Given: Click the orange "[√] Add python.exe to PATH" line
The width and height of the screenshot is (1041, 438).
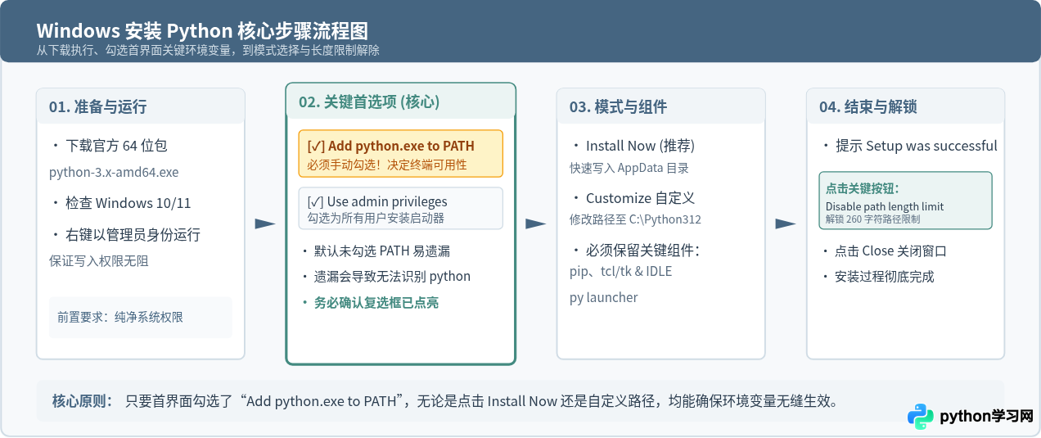Looking at the screenshot, I should (x=390, y=147).
